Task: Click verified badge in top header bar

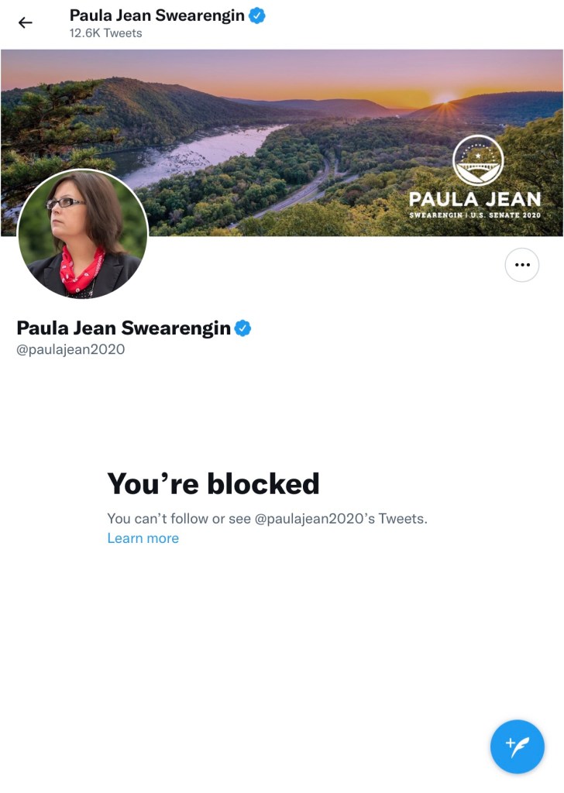Action: [x=257, y=15]
